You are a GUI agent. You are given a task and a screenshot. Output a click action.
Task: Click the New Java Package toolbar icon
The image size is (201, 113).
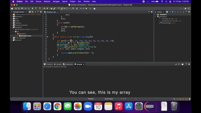(x=45, y=8)
